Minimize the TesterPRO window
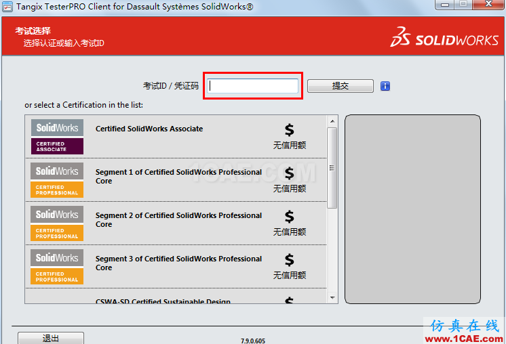Screen dimensions: 506x344 click(445, 5)
